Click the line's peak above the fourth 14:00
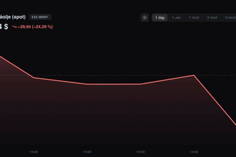236x157 pixels. (194, 75)
